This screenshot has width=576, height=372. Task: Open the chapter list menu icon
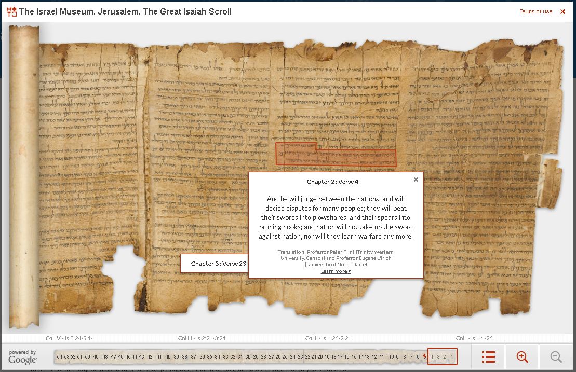click(x=488, y=356)
